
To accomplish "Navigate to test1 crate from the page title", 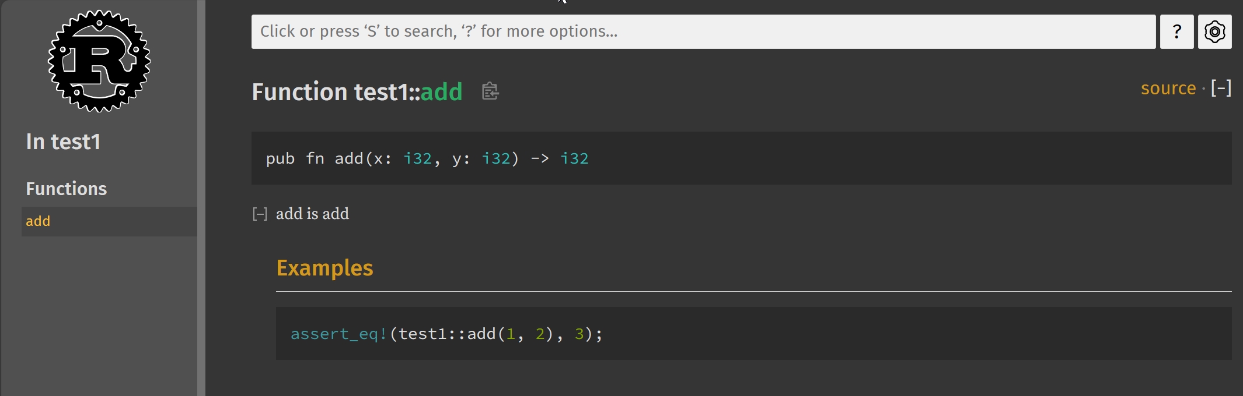I will point(381,92).
